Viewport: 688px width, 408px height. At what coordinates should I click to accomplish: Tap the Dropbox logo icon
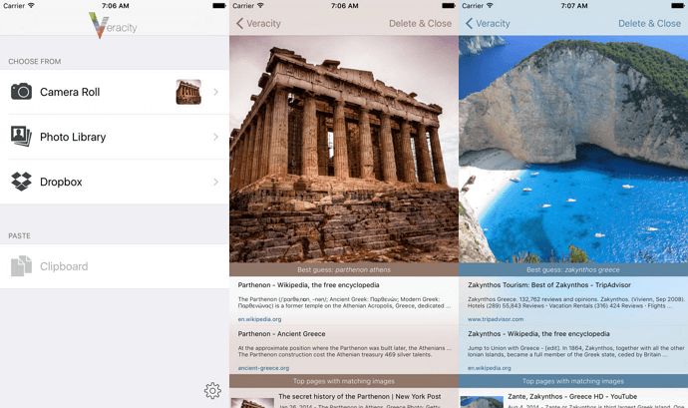(21, 182)
